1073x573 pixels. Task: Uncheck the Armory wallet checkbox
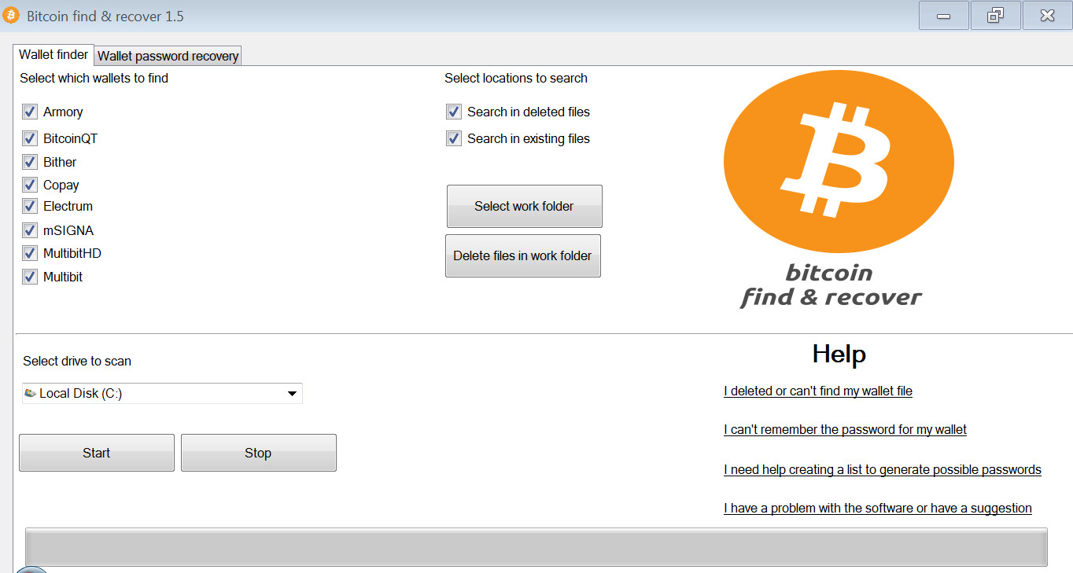click(30, 112)
